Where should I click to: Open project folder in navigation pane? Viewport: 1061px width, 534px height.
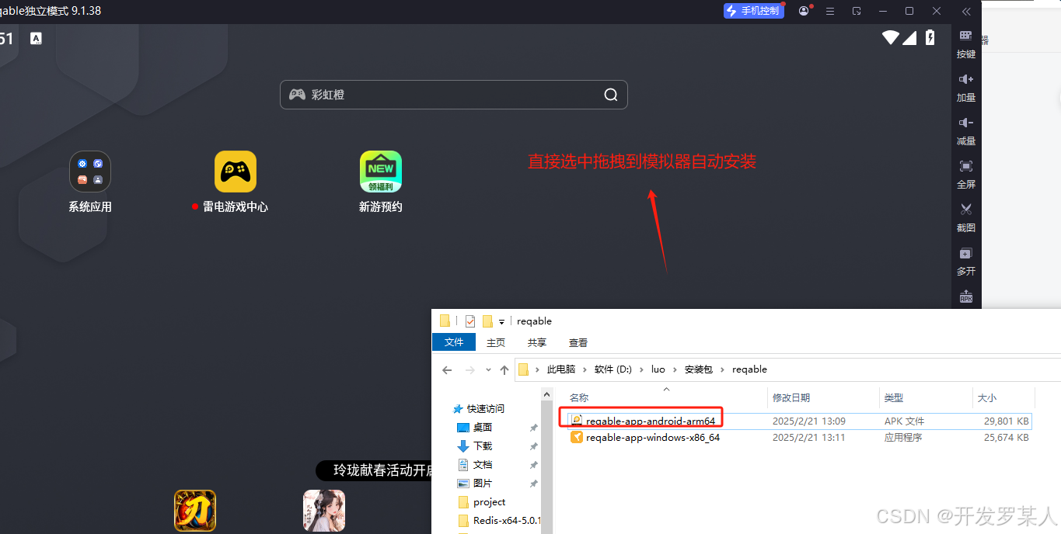point(489,501)
